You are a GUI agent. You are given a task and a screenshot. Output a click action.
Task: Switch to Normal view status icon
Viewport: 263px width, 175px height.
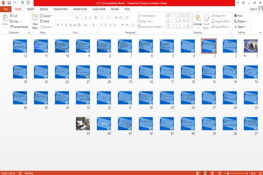(x=198, y=173)
